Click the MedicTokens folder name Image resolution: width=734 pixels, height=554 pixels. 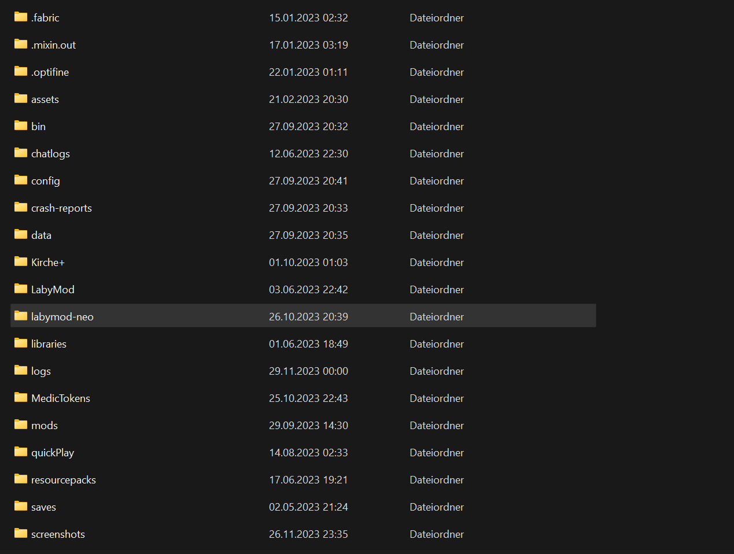point(61,398)
